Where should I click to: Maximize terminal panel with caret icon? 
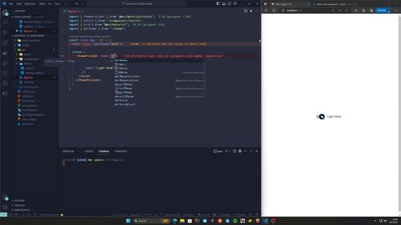click(251, 151)
